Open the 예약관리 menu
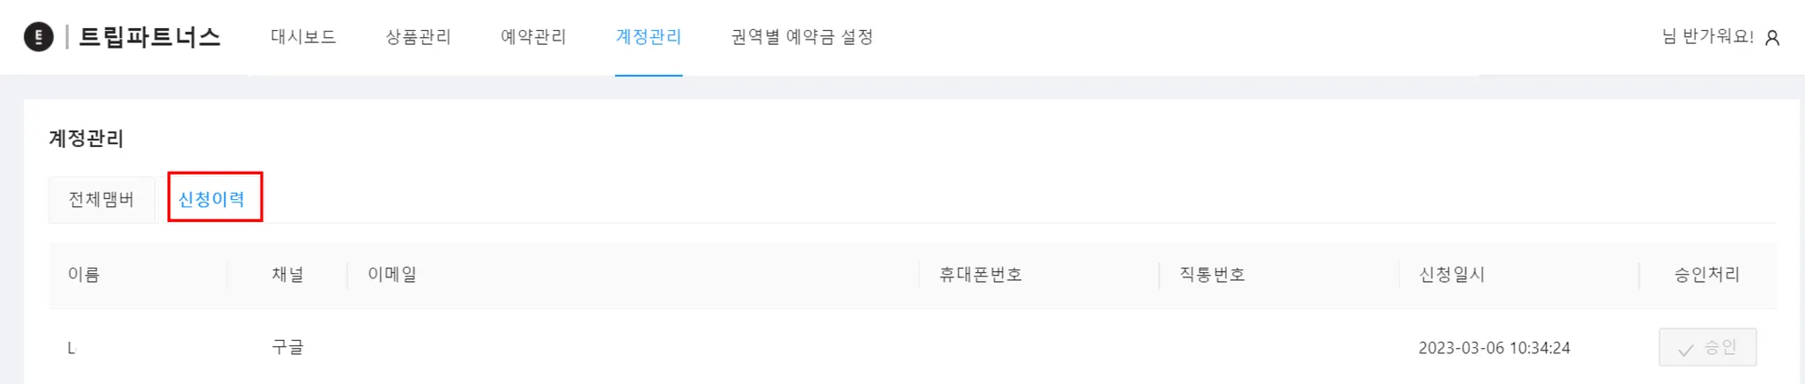This screenshot has height=384, width=1805. click(533, 37)
